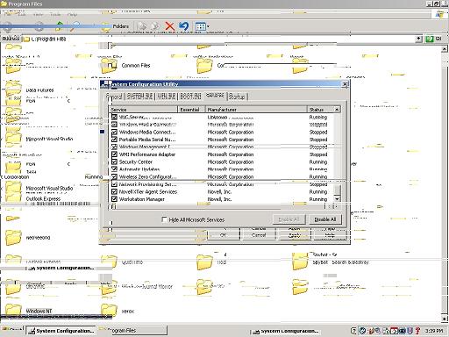The height and width of the screenshot is (337, 449).
Task: Click the green Up folder toolbar icon
Action: click(x=60, y=26)
